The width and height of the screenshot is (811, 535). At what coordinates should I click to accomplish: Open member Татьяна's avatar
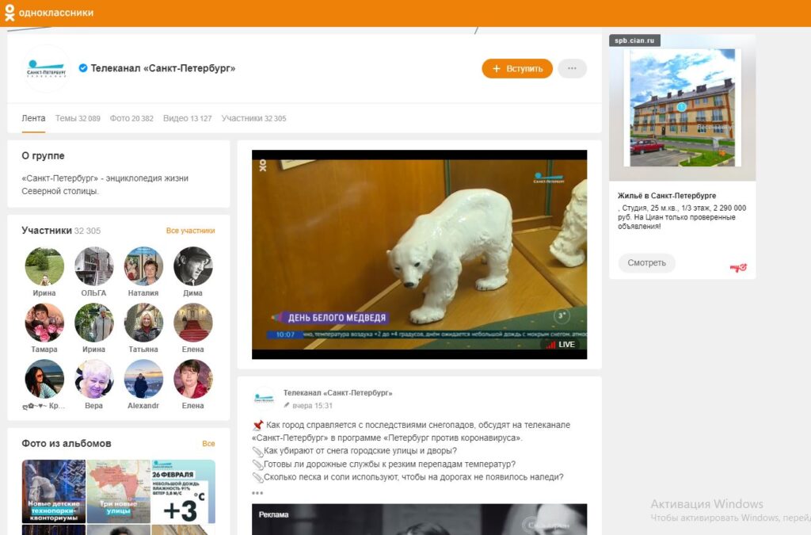(x=143, y=323)
